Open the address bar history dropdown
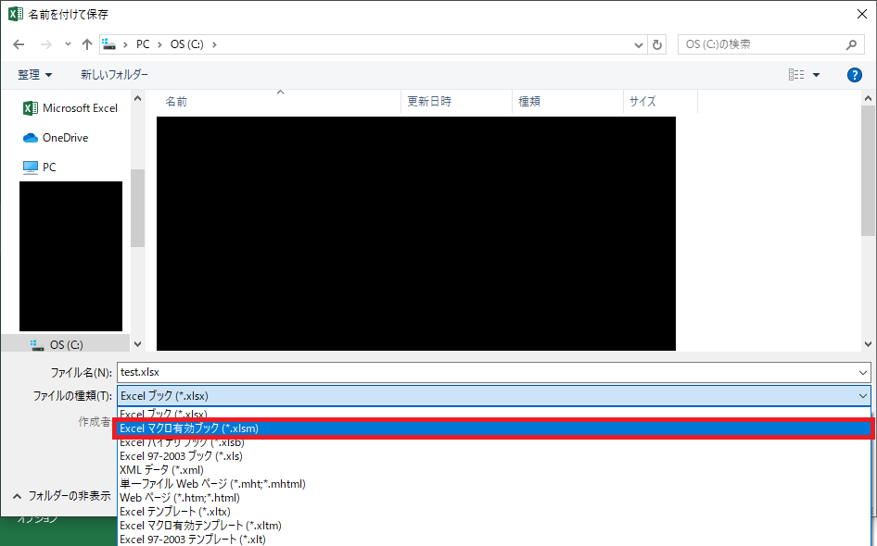The image size is (877, 546). pyautogui.click(x=638, y=45)
